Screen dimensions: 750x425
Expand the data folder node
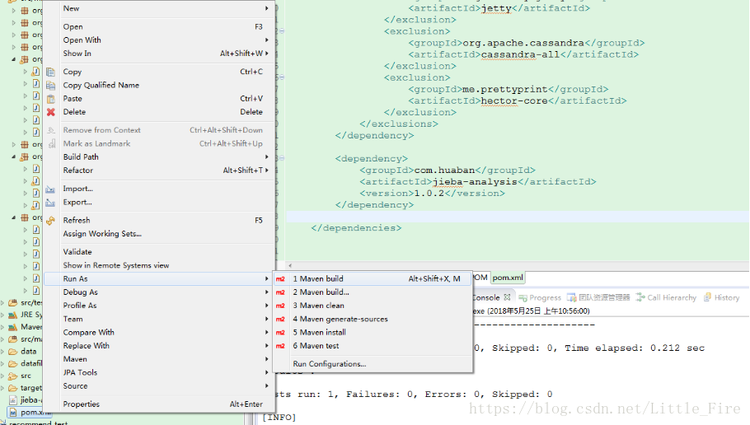pos(3,352)
